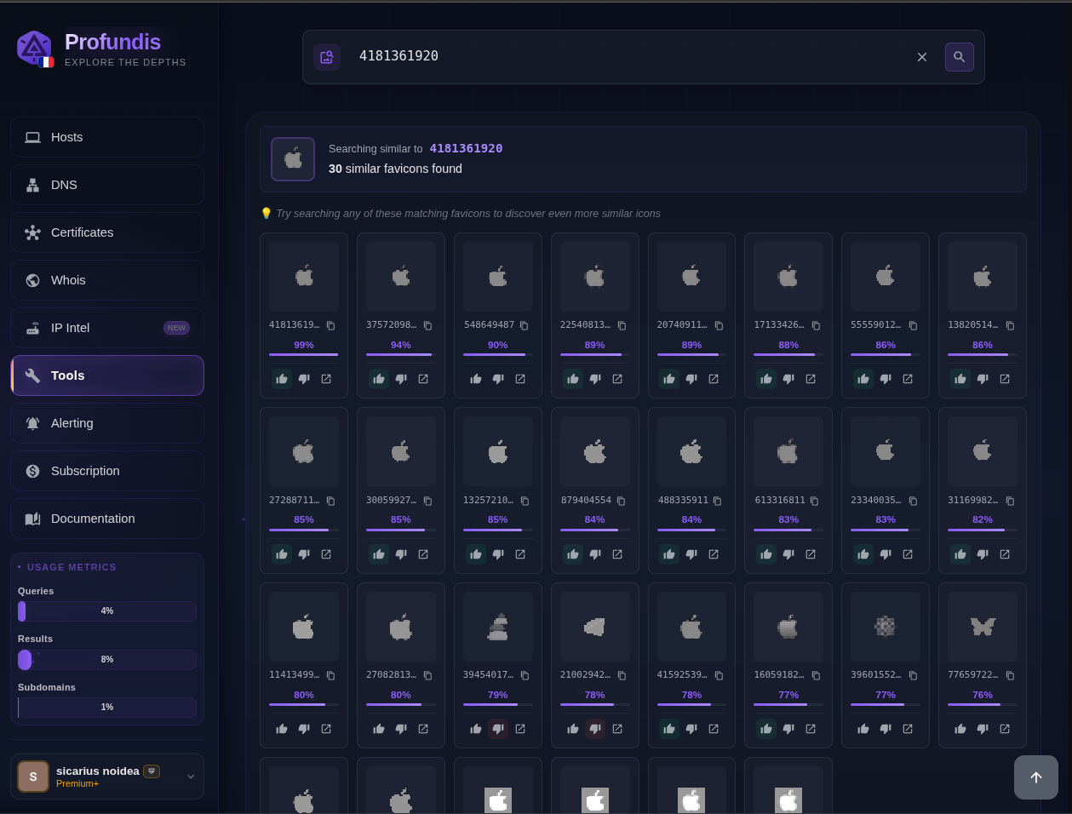The width and height of the screenshot is (1072, 814).
Task: Click the Profundis logo
Action: pos(35,49)
